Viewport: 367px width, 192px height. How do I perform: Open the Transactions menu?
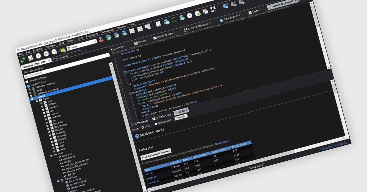tap(108, 31)
